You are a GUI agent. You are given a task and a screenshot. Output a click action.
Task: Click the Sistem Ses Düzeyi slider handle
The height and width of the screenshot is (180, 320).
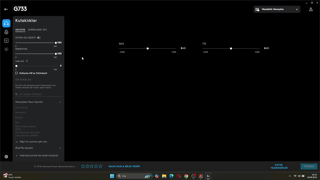point(56,43)
